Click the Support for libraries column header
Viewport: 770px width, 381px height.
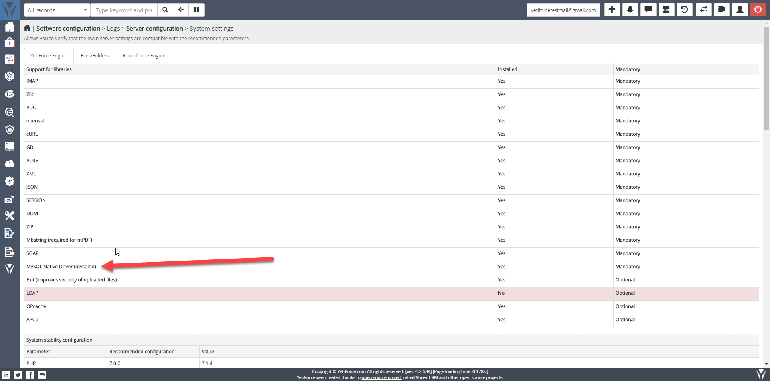[x=49, y=69]
